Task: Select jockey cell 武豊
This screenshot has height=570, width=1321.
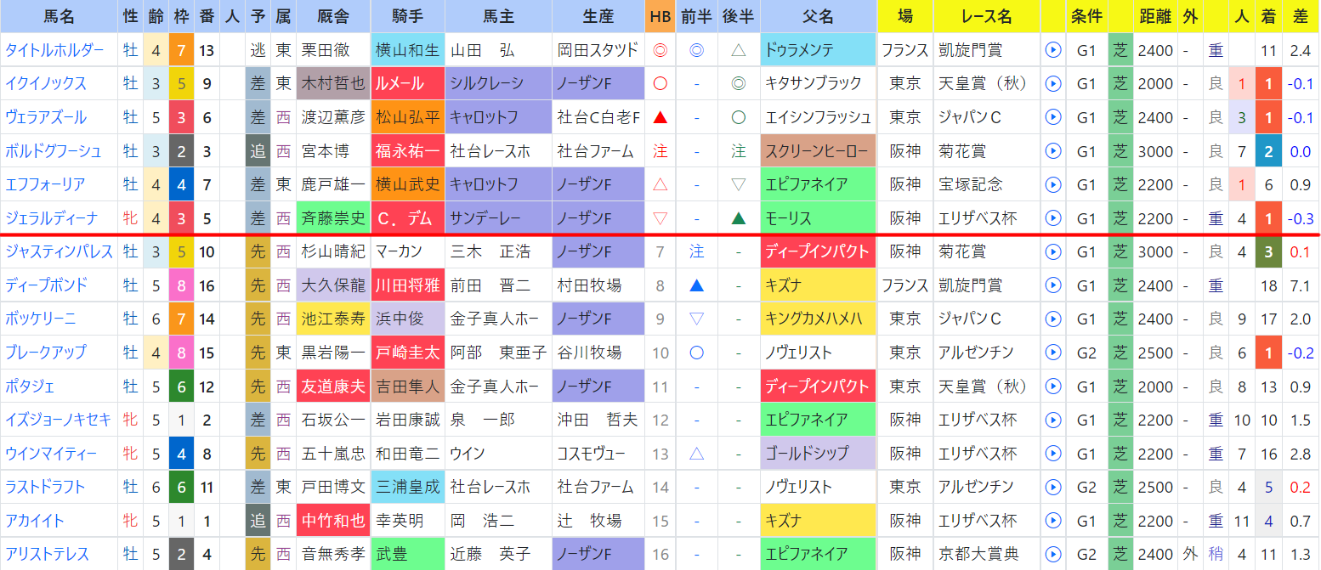Action: 408,554
